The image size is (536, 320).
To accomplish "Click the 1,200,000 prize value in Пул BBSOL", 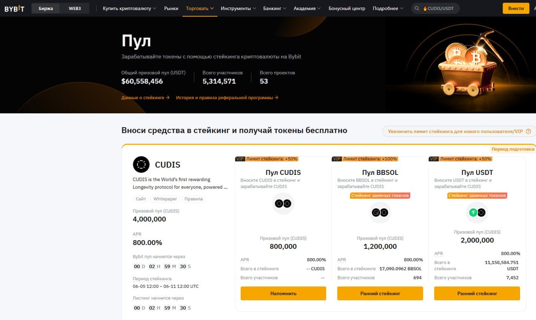I will tap(380, 246).
